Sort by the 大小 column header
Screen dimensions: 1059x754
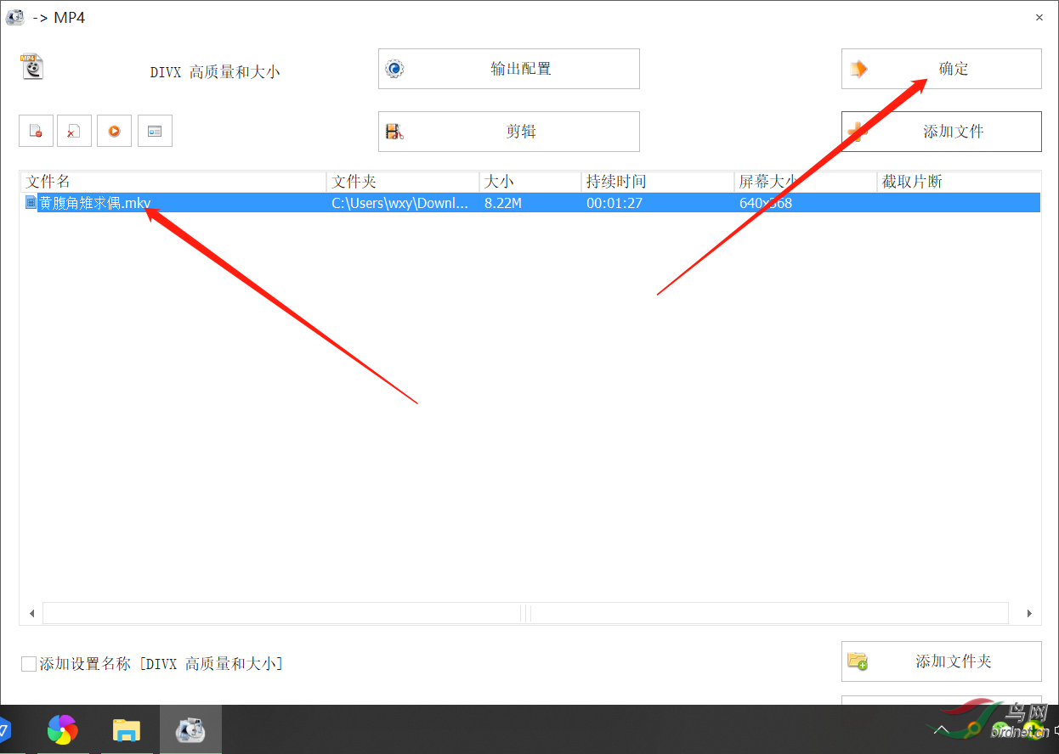click(530, 182)
